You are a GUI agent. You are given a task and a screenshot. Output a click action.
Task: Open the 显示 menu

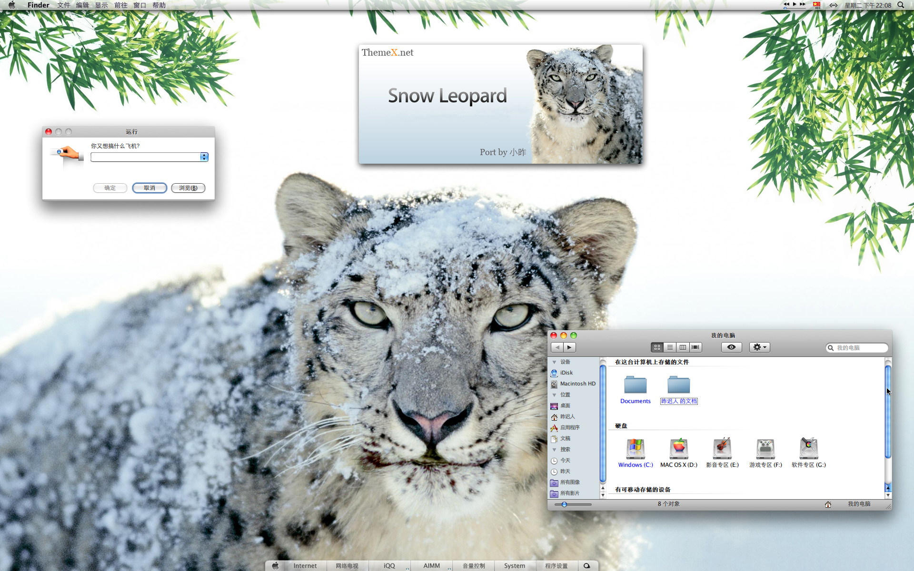pos(101,5)
